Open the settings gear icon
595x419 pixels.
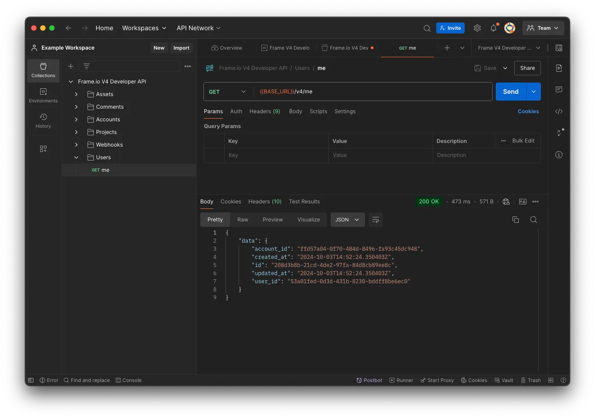click(477, 28)
